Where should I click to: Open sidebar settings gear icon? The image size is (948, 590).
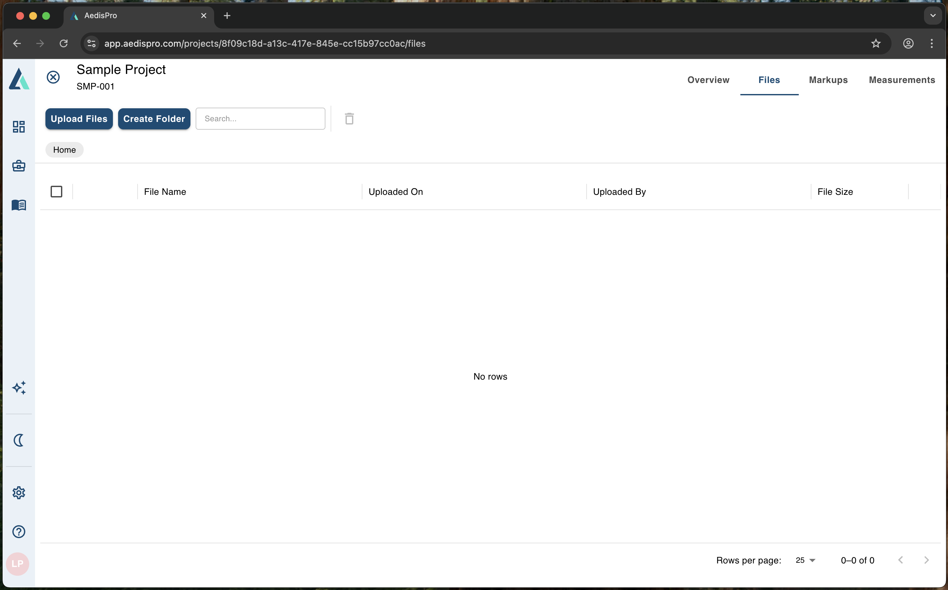click(x=19, y=492)
